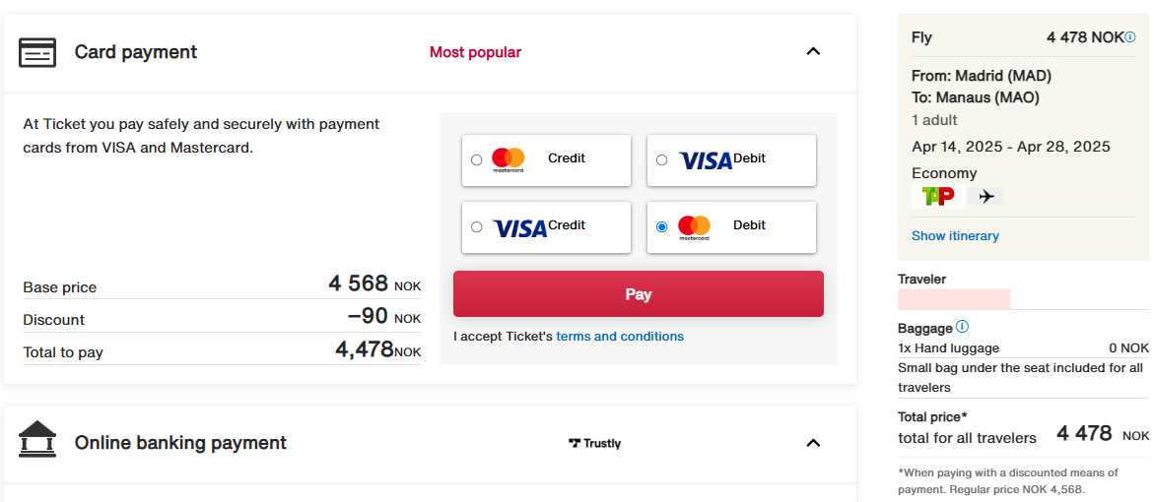Select VISA Credit radio button
This screenshot has width=1154, height=502.
point(476,227)
